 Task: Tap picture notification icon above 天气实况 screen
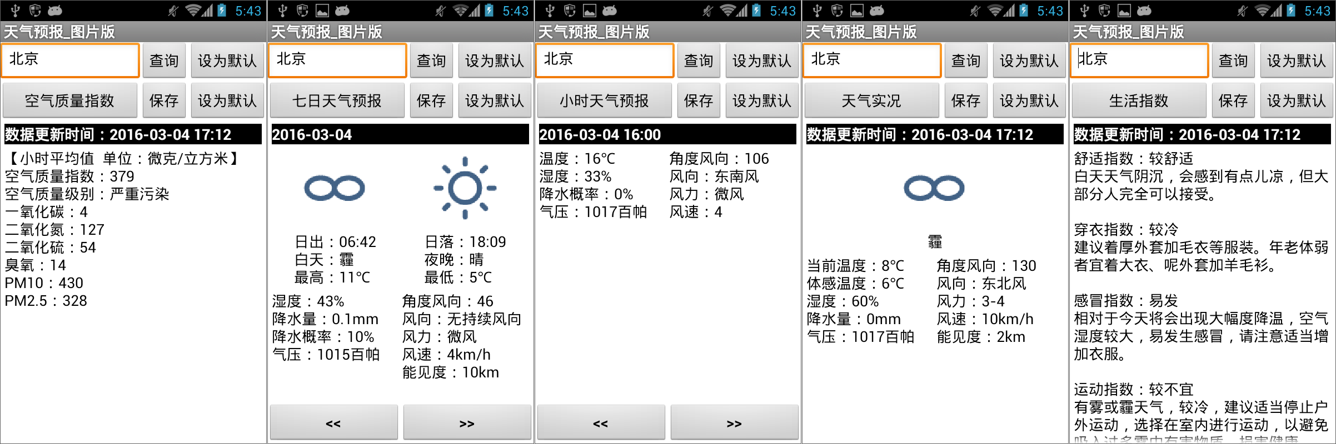857,11
